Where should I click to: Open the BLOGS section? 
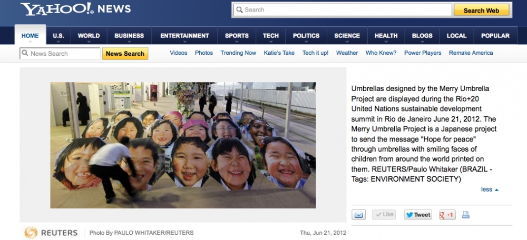[x=422, y=36]
